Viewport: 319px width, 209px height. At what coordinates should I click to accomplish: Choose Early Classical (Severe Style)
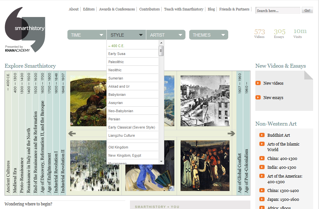click(x=133, y=127)
